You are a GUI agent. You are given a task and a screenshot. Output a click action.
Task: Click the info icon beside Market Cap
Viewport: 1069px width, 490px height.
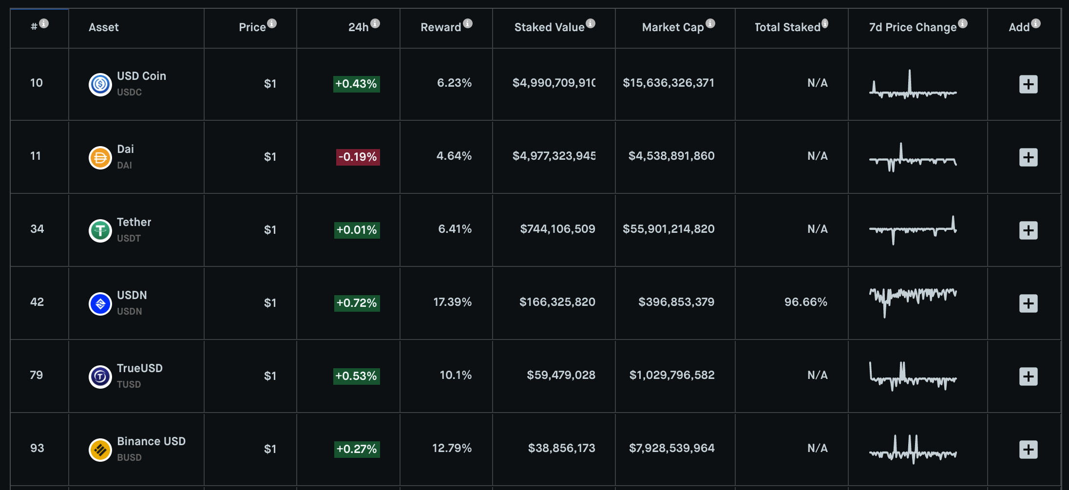point(710,23)
